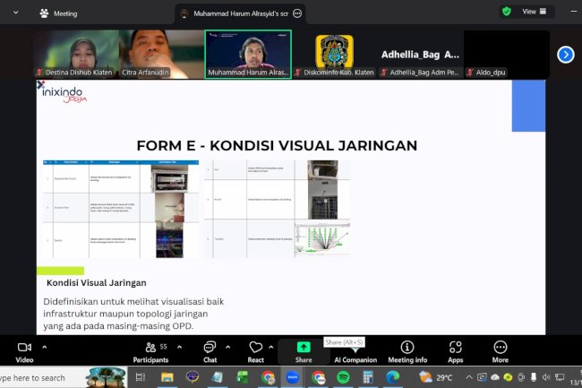
Task: Open the View layout menu
Action: coord(535,12)
